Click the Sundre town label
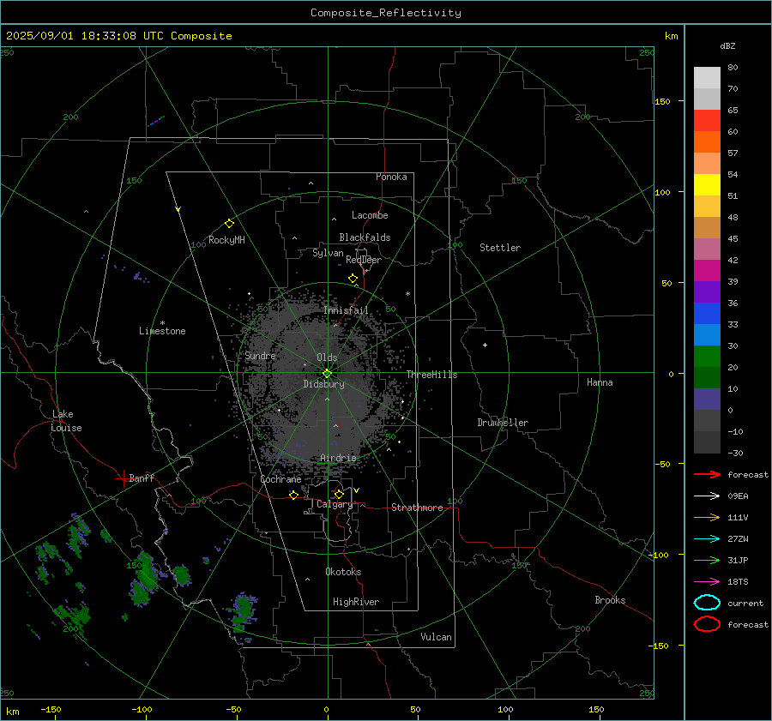Image resolution: width=772 pixels, height=721 pixels. [260, 356]
